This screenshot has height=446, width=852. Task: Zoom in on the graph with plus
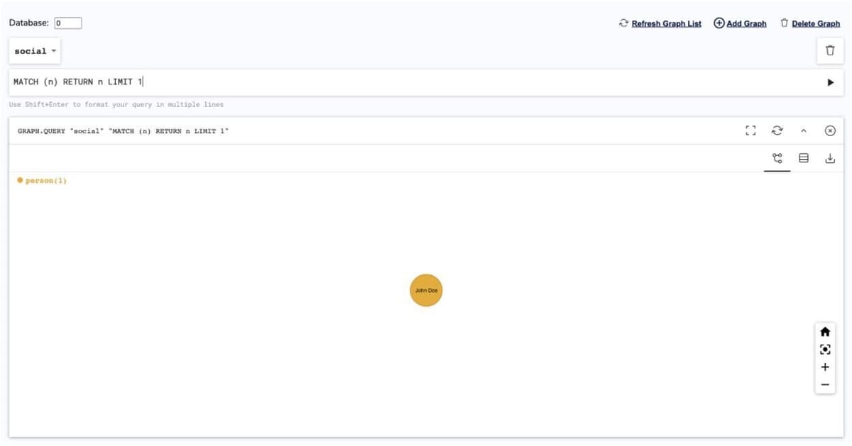point(824,367)
